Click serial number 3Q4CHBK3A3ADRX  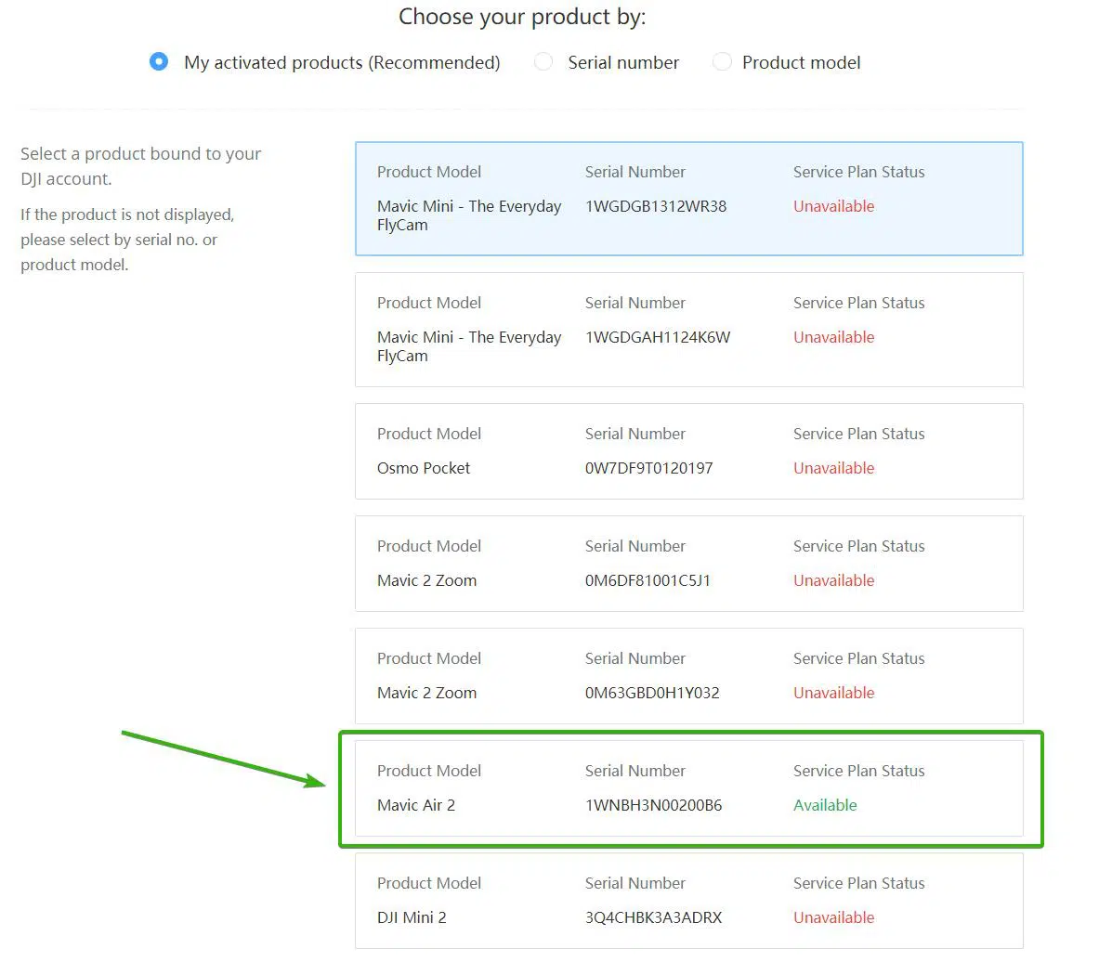point(653,917)
